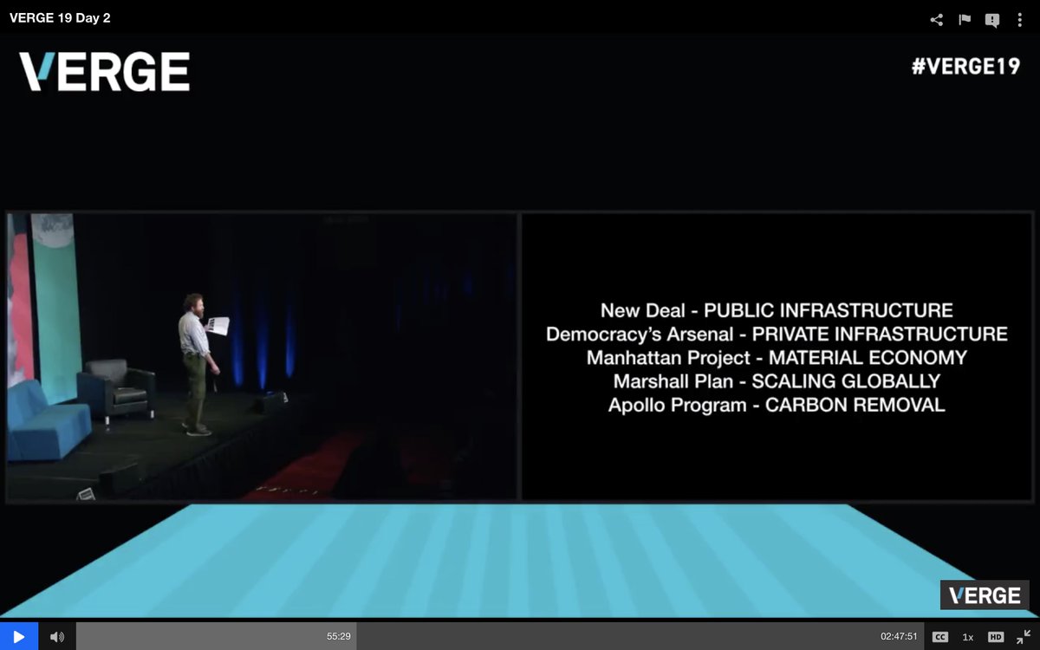Image resolution: width=1040 pixels, height=650 pixels.
Task: Click the VERGE 19 Day 2 title
Action: [x=60, y=17]
